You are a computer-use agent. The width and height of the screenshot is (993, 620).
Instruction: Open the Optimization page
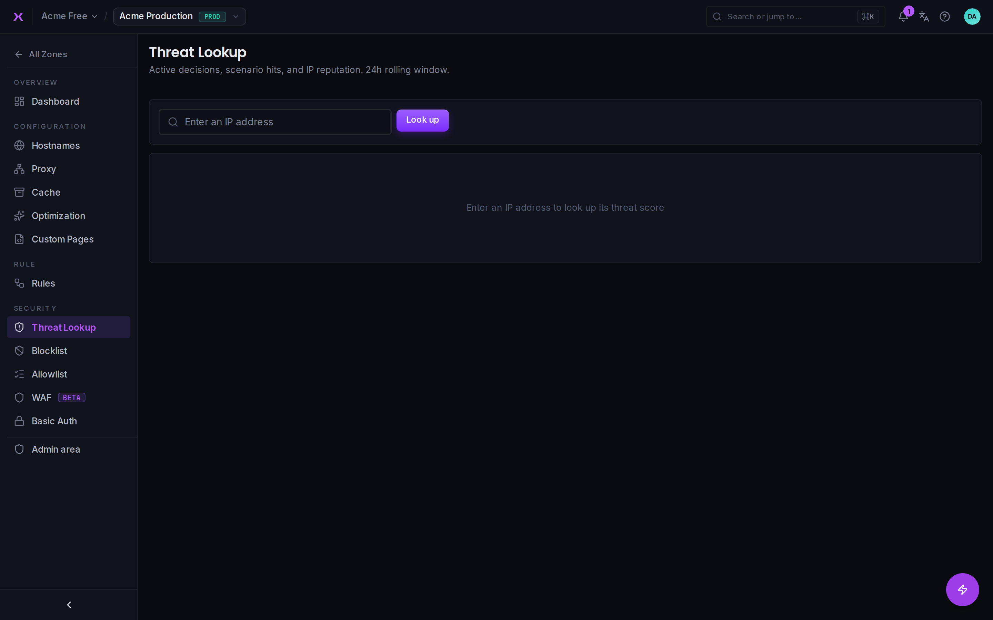(x=69, y=216)
